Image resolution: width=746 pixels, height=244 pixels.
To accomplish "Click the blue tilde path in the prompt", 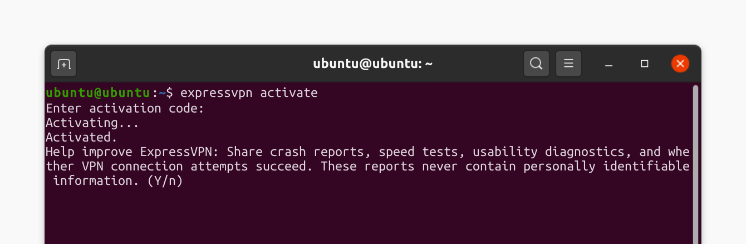I will (x=162, y=92).
